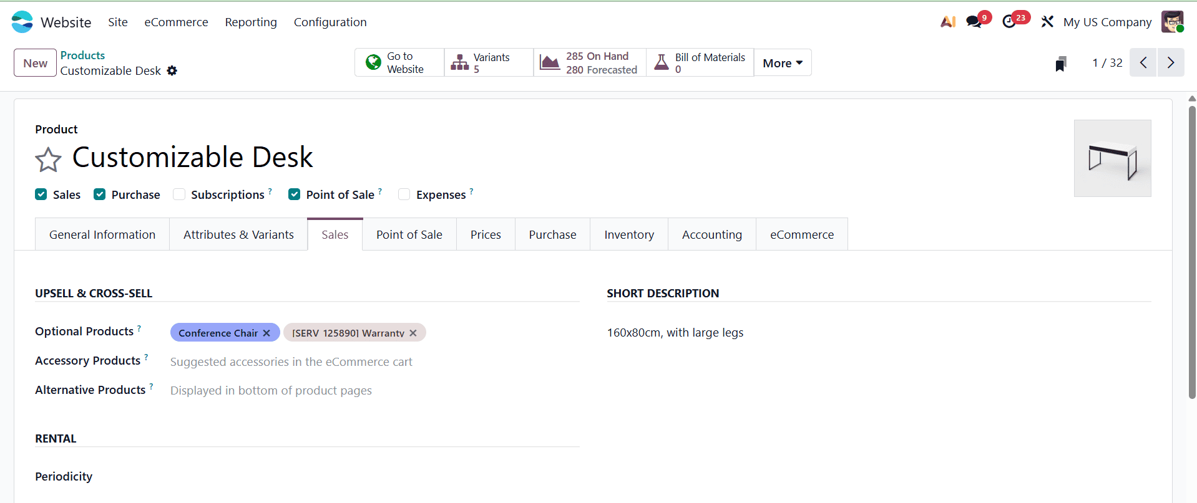Screen dimensions: 1197x503
Task: Open the AI assistant icon
Action: pyautogui.click(x=948, y=22)
